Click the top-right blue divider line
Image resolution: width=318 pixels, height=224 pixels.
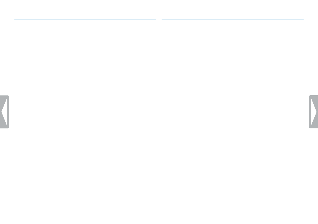tap(233, 19)
